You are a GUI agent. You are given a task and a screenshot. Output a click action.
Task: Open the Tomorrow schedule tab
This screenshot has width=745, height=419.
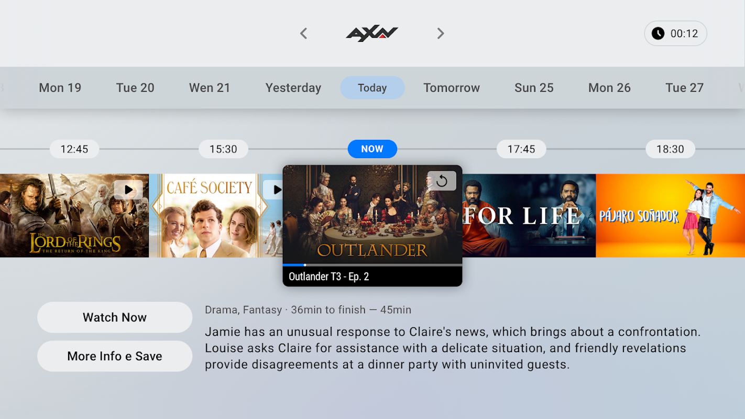452,88
